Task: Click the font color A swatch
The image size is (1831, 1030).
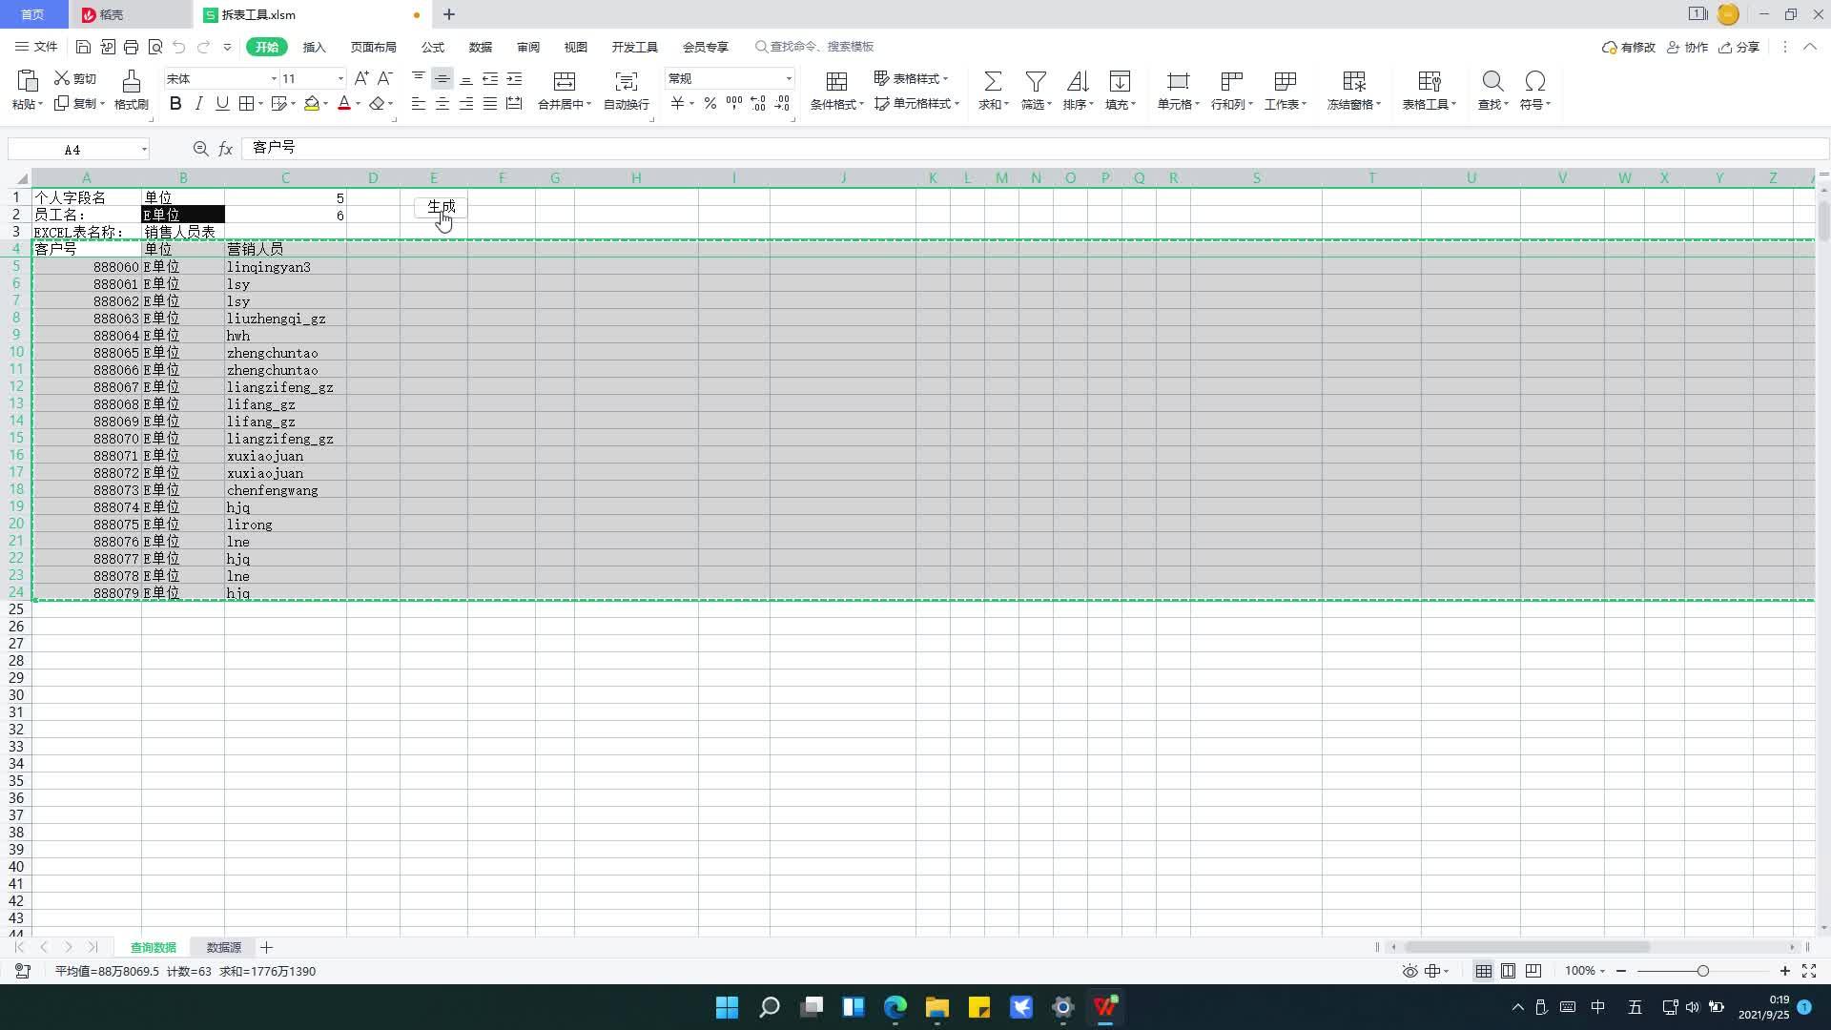Action: [344, 103]
